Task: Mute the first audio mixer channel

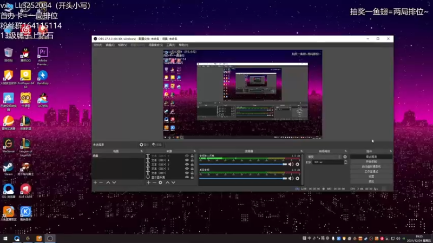Action: tap(291, 164)
